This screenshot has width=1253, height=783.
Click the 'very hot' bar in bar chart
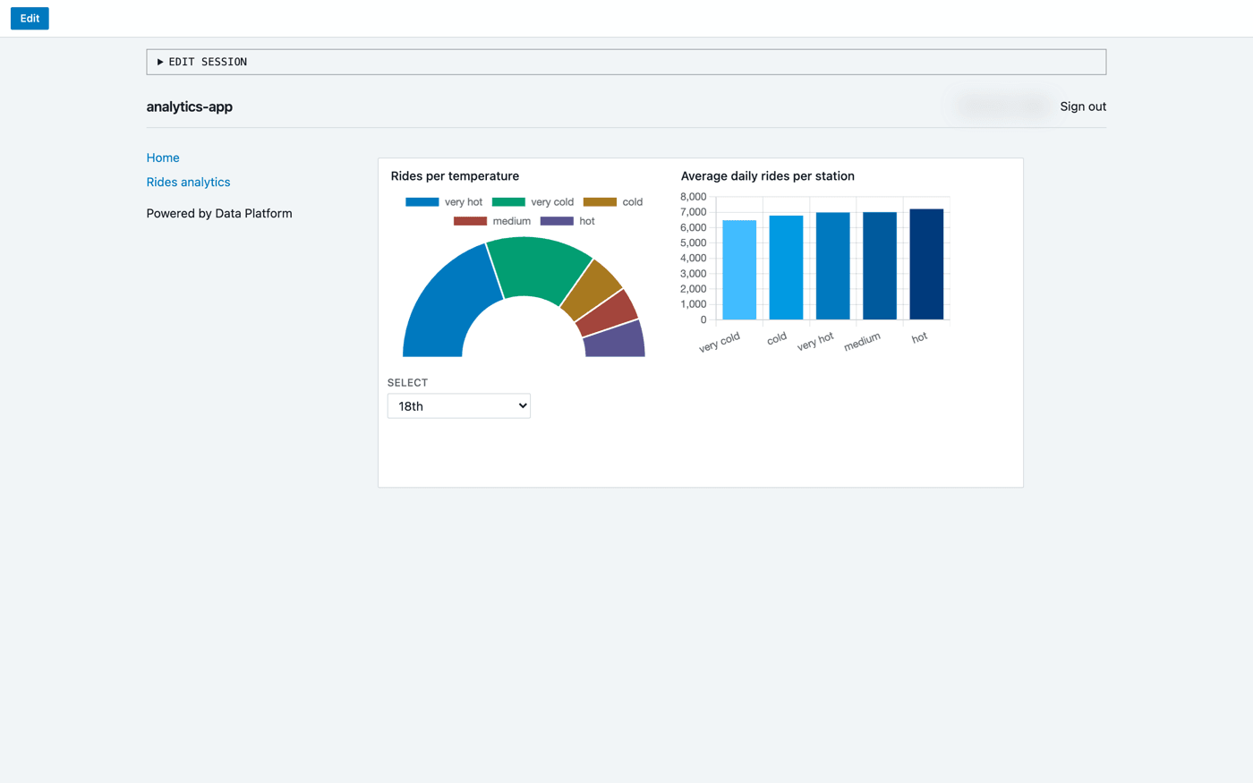(832, 266)
